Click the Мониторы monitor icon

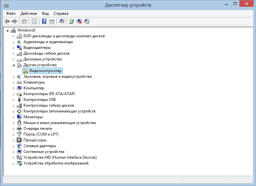[19, 117]
